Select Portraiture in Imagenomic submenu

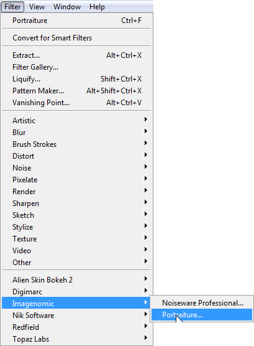pos(202,315)
